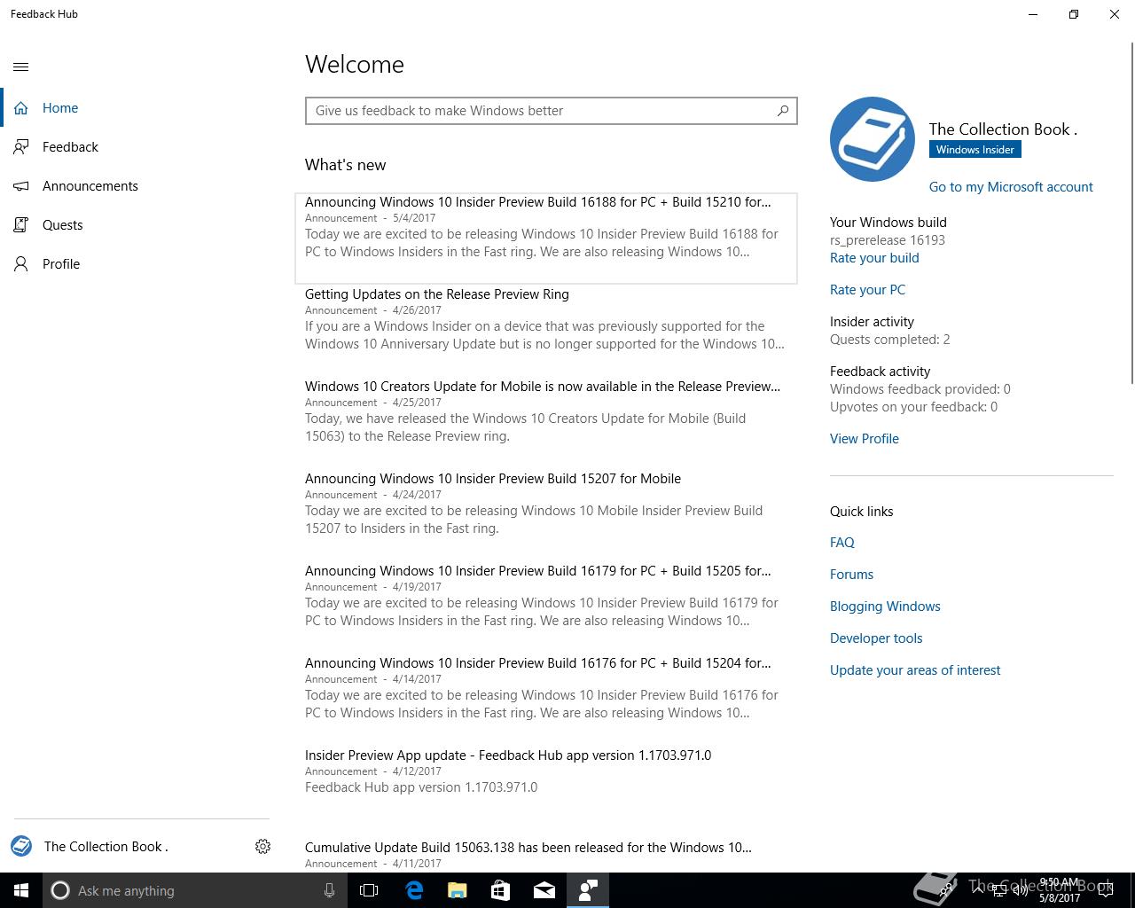Click the Cortana microphone icon
The width and height of the screenshot is (1135, 908).
[329, 890]
